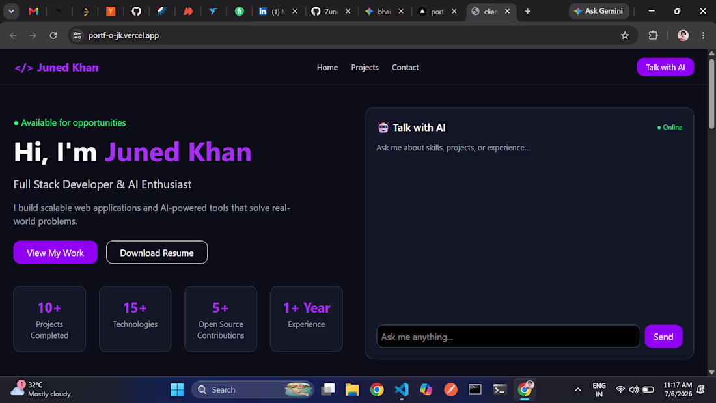Go to the Projects nav link

pyautogui.click(x=365, y=68)
